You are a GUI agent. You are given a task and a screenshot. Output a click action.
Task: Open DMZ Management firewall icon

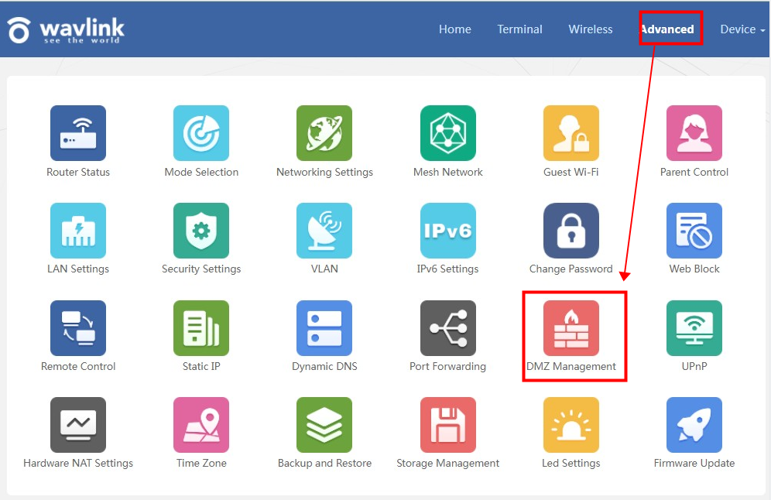pos(571,328)
